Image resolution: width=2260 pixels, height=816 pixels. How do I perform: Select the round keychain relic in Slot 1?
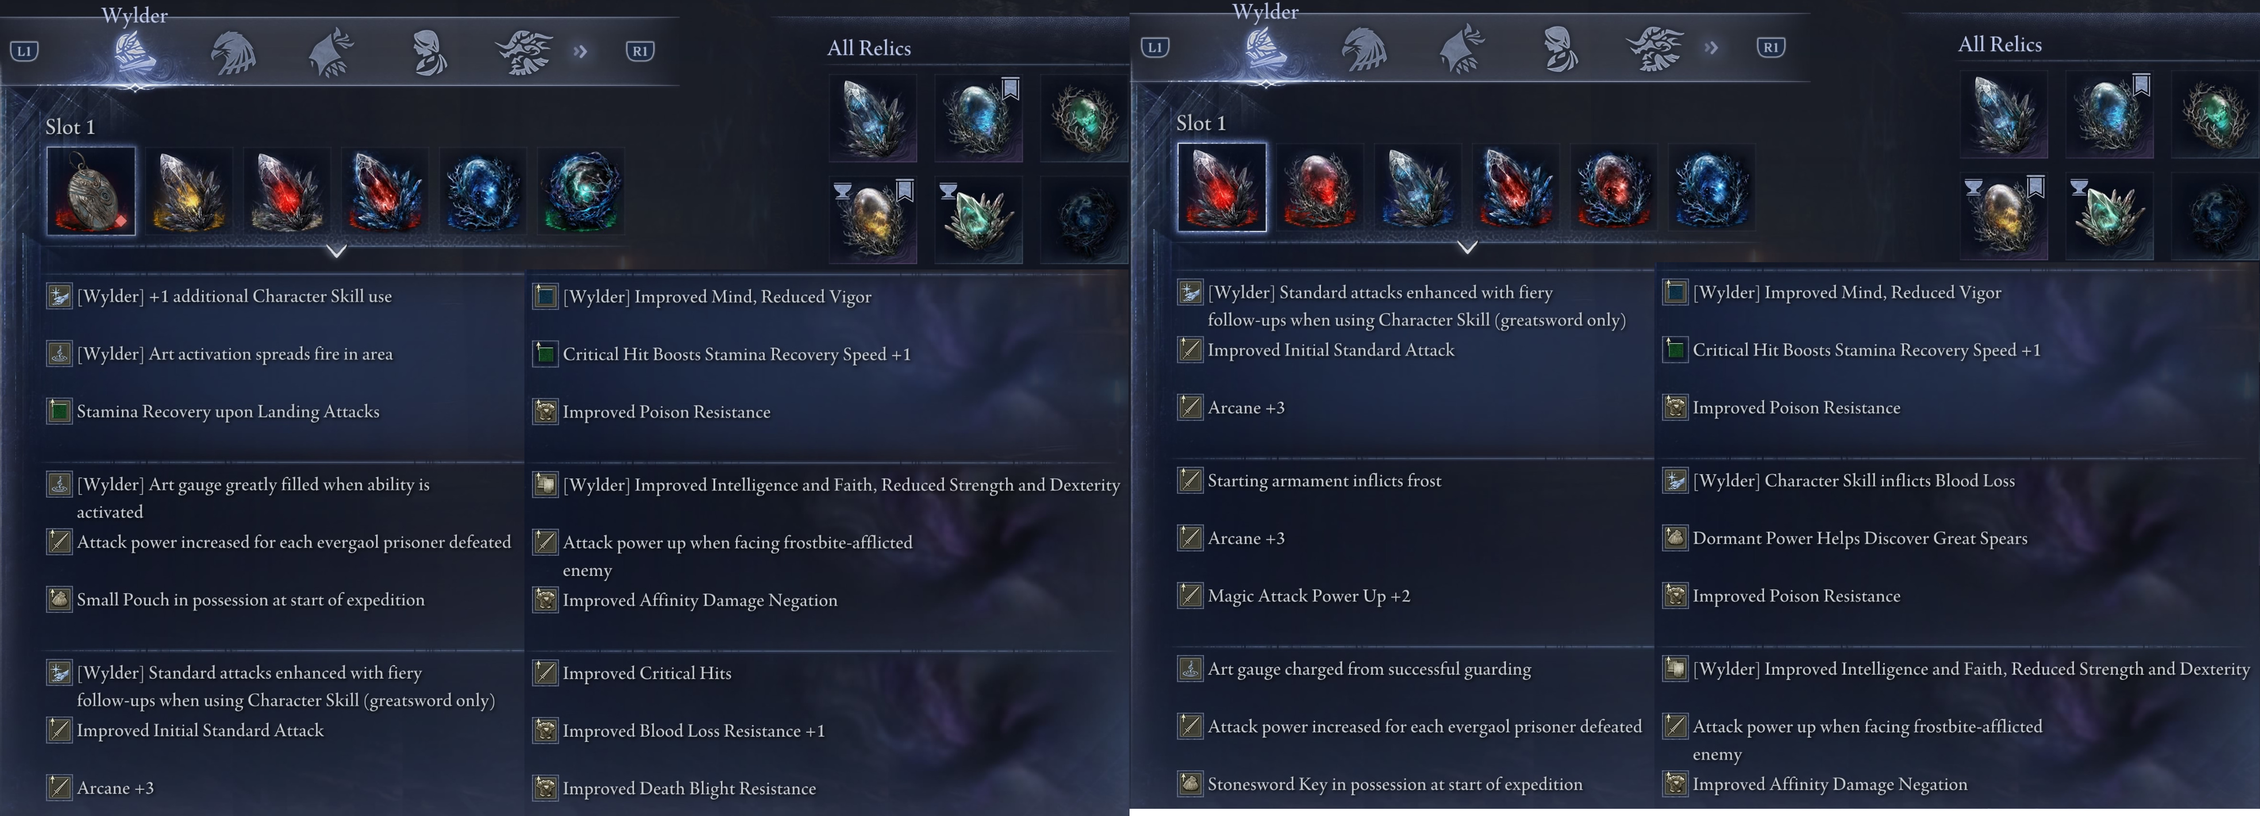pos(91,190)
